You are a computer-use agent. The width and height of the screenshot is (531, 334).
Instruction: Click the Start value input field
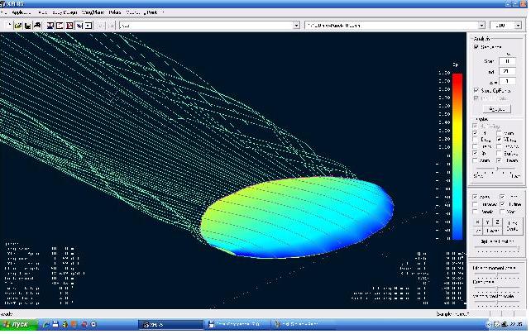click(x=507, y=60)
